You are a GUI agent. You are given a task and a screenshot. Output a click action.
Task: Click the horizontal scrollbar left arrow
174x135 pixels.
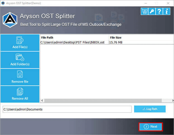42,100
